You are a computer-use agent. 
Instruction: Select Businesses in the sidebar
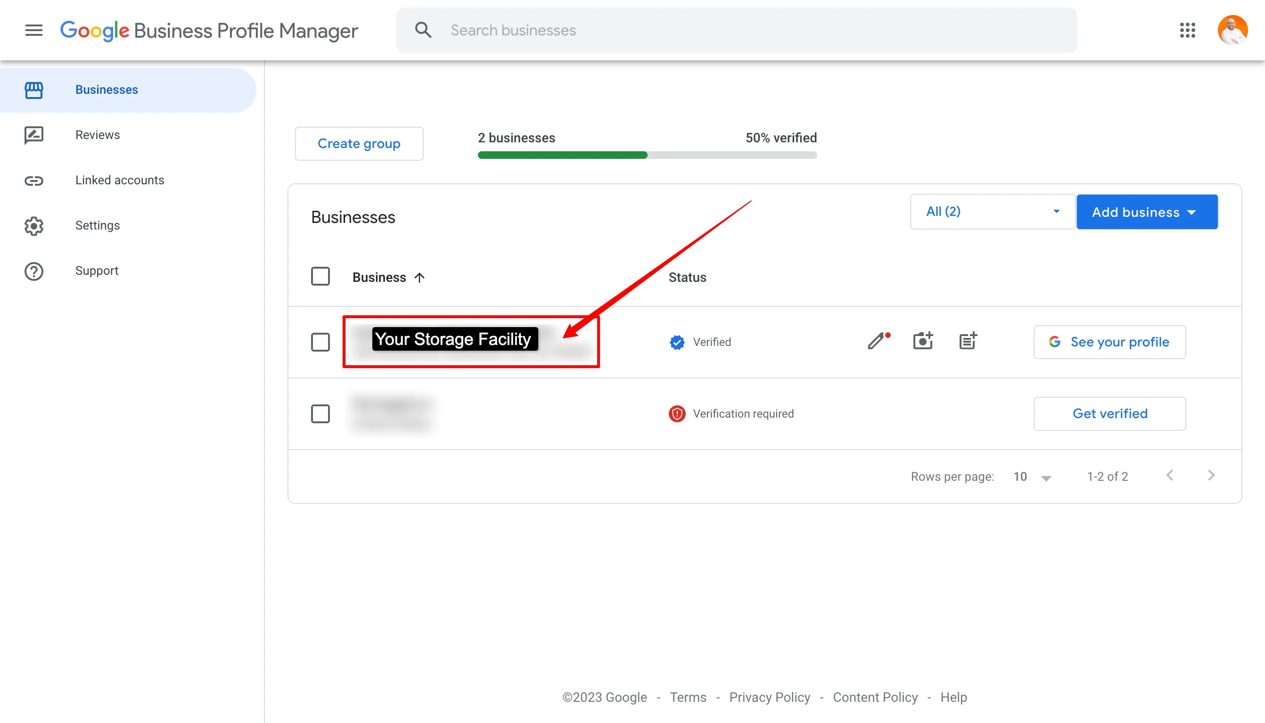(x=128, y=90)
